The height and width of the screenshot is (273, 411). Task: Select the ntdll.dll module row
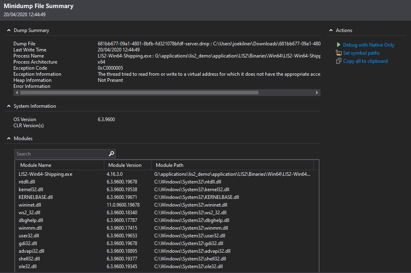click(167, 181)
